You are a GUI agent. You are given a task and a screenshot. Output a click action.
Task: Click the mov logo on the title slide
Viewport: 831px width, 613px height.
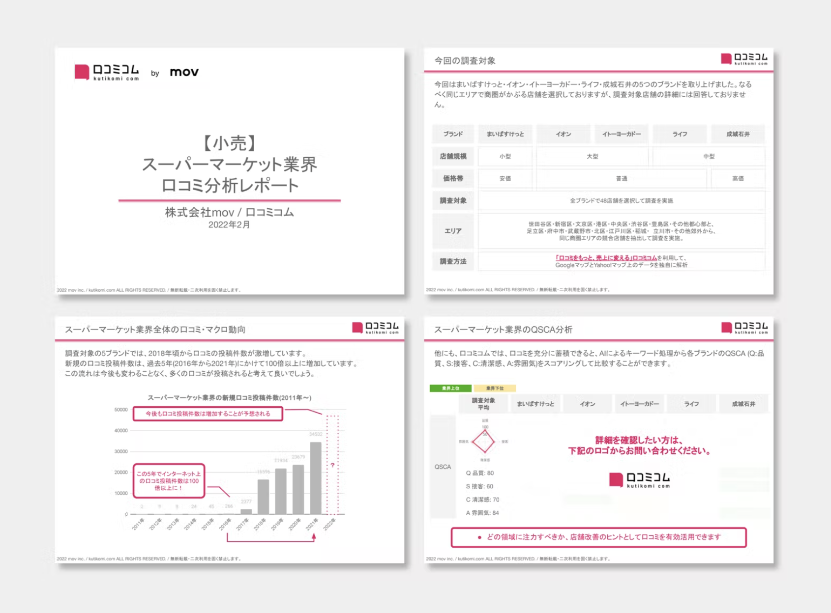tap(184, 72)
